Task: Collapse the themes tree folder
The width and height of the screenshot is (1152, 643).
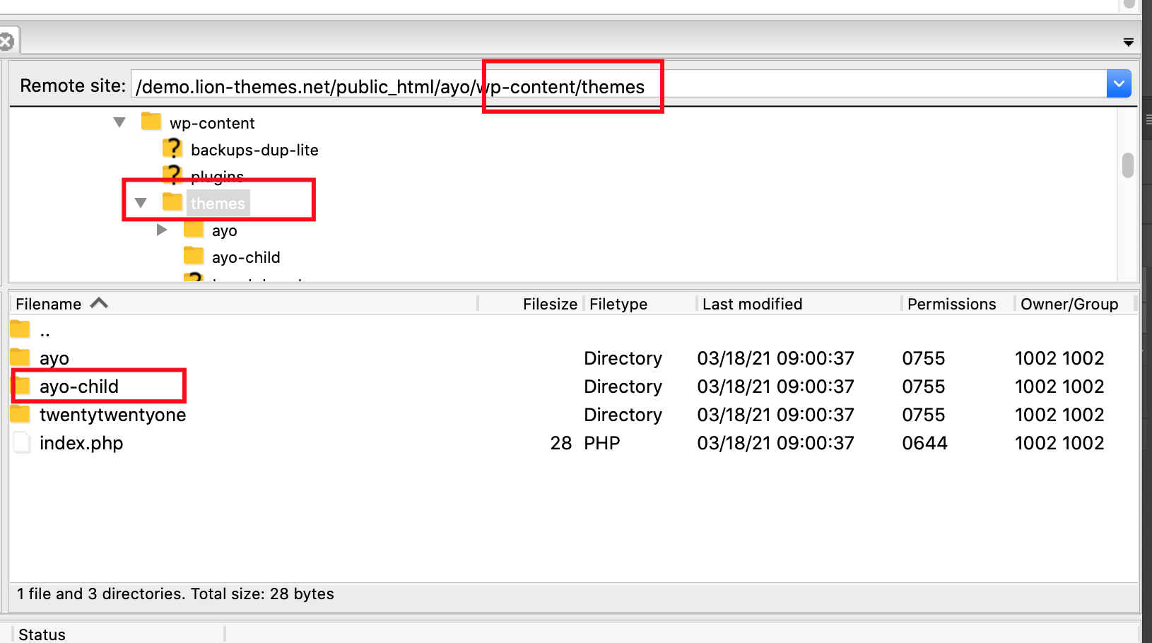Action: [x=141, y=203]
